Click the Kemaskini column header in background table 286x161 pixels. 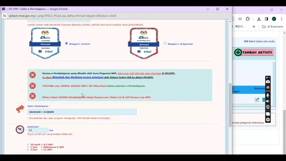point(260,88)
